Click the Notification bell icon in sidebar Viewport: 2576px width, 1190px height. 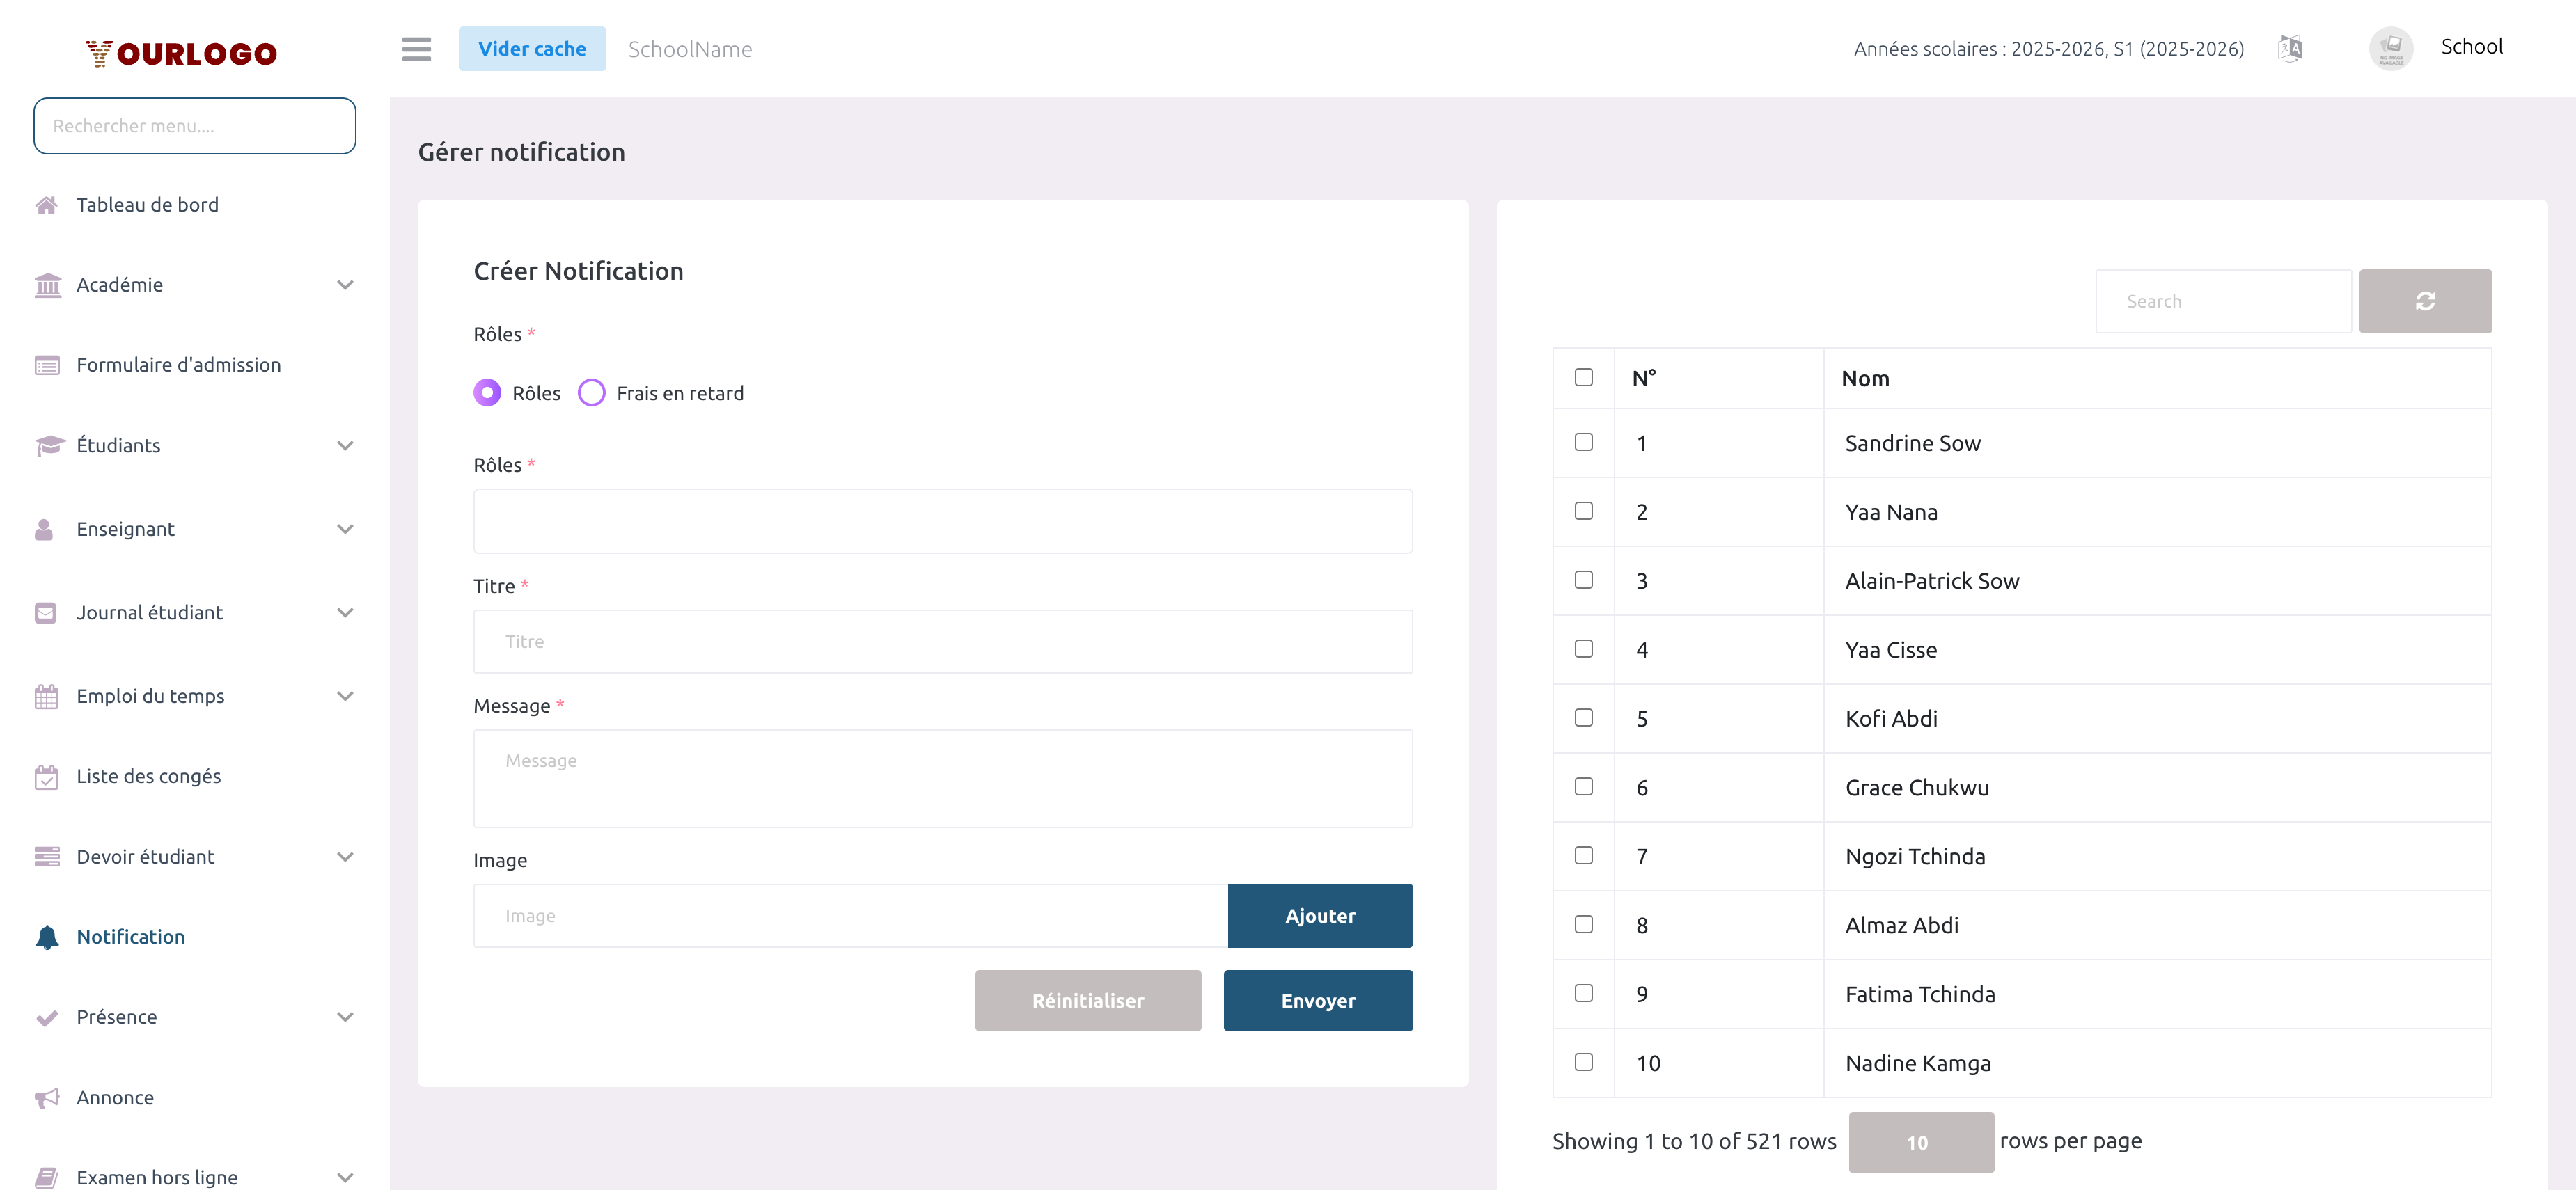coord(47,936)
